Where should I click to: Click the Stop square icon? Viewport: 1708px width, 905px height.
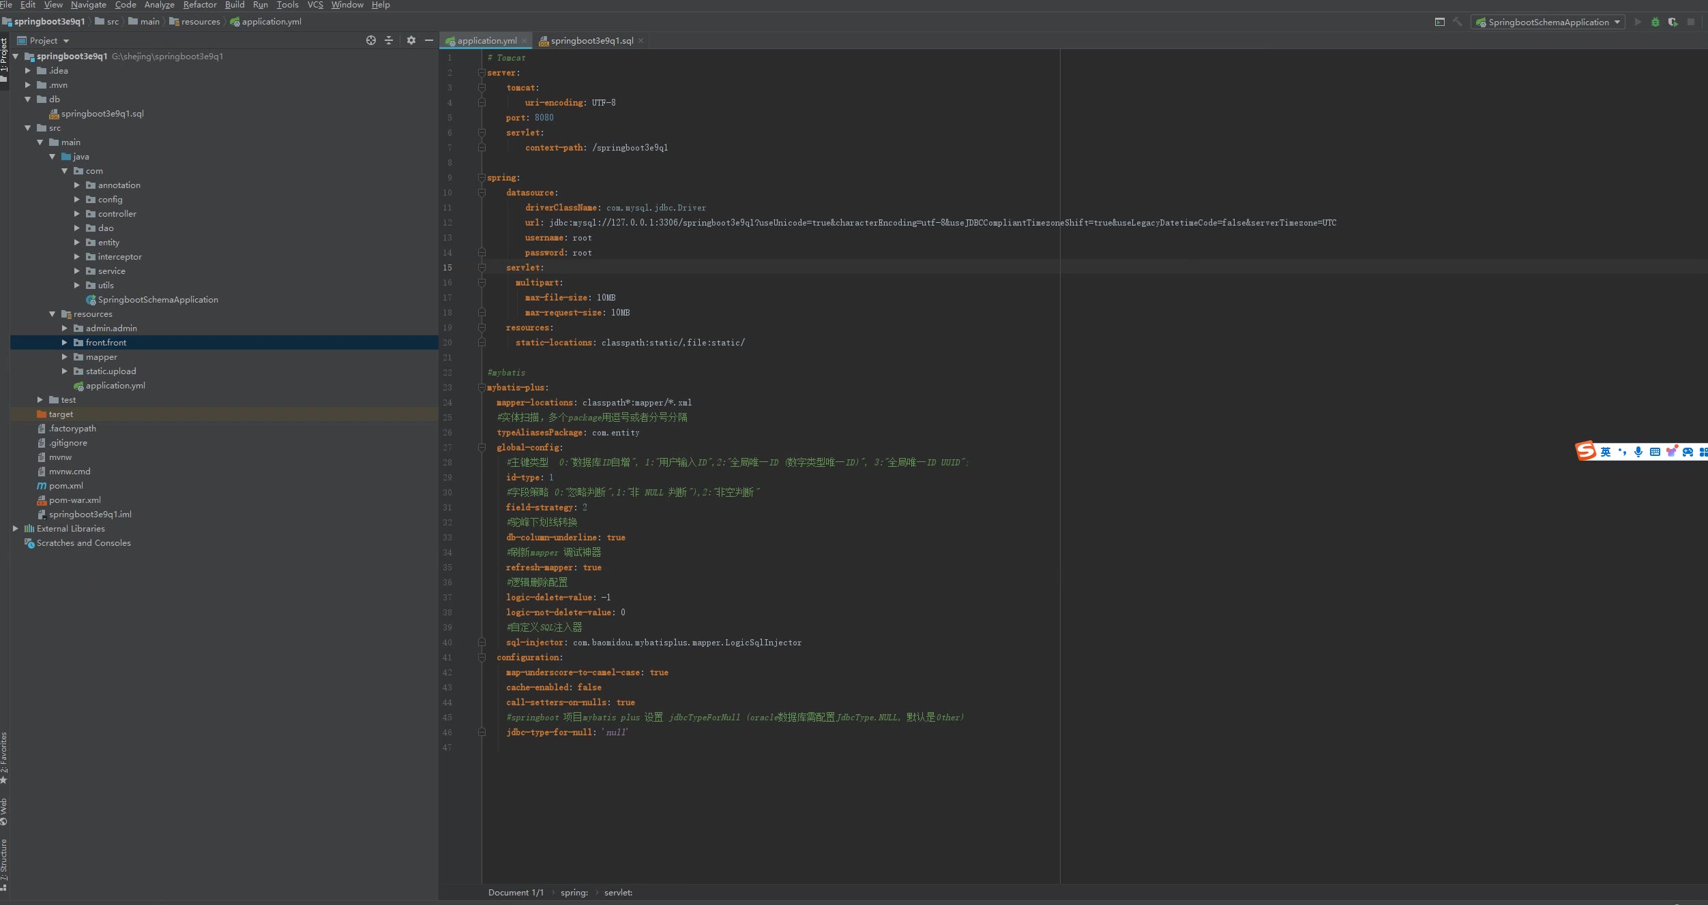point(1691,22)
